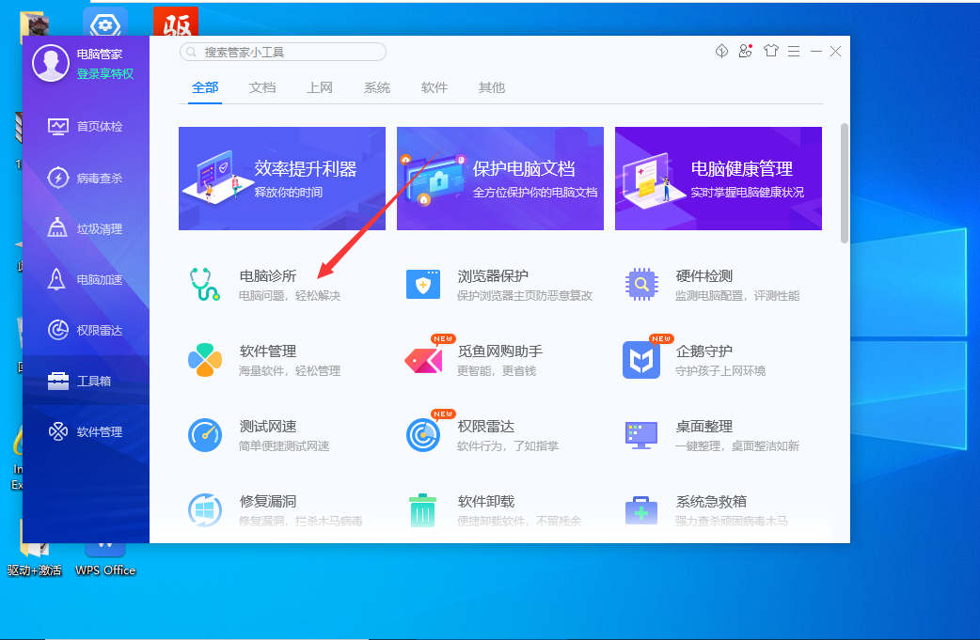The width and height of the screenshot is (980, 640).
Task: Select 权限雷达 in the left sidebar
Action: click(86, 330)
